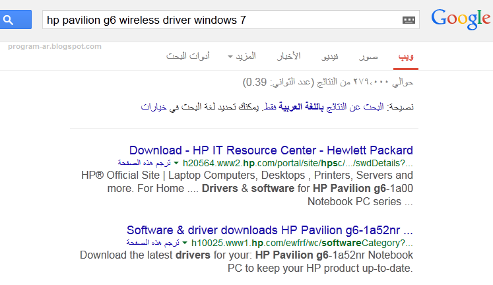Open 'Software & driver downloads HP Pavilion g6-1a52nr' result
Viewport: 493px width, 285px height.
[x=270, y=230]
